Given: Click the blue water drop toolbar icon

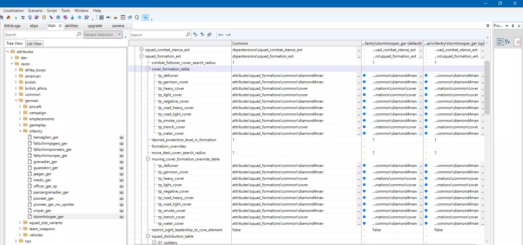Looking at the screenshot, I should tap(72, 17).
